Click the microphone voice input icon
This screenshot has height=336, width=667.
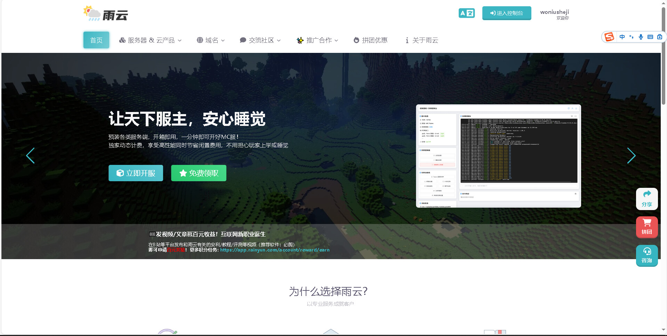click(x=641, y=37)
